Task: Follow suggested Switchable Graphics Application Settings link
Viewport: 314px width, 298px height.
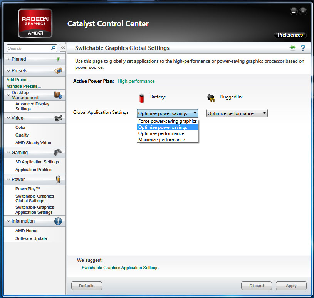Action: [120, 268]
